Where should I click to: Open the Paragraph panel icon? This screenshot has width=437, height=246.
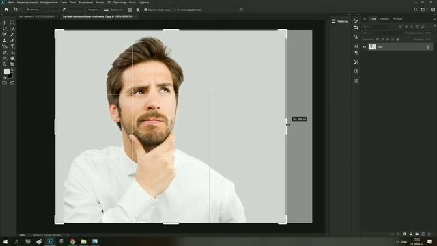tap(356, 53)
